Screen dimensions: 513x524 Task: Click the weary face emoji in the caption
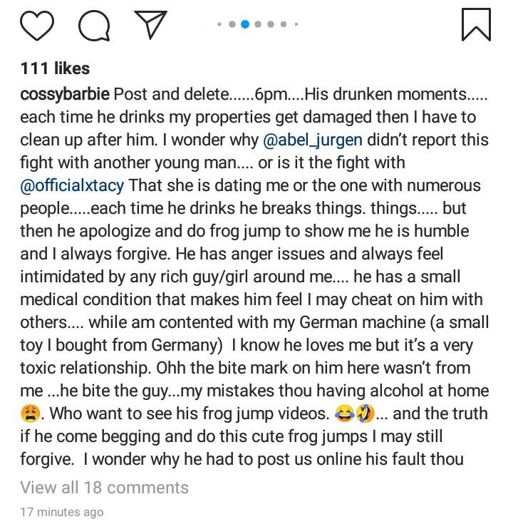(30, 413)
